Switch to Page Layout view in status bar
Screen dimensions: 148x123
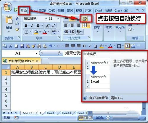point(86,118)
